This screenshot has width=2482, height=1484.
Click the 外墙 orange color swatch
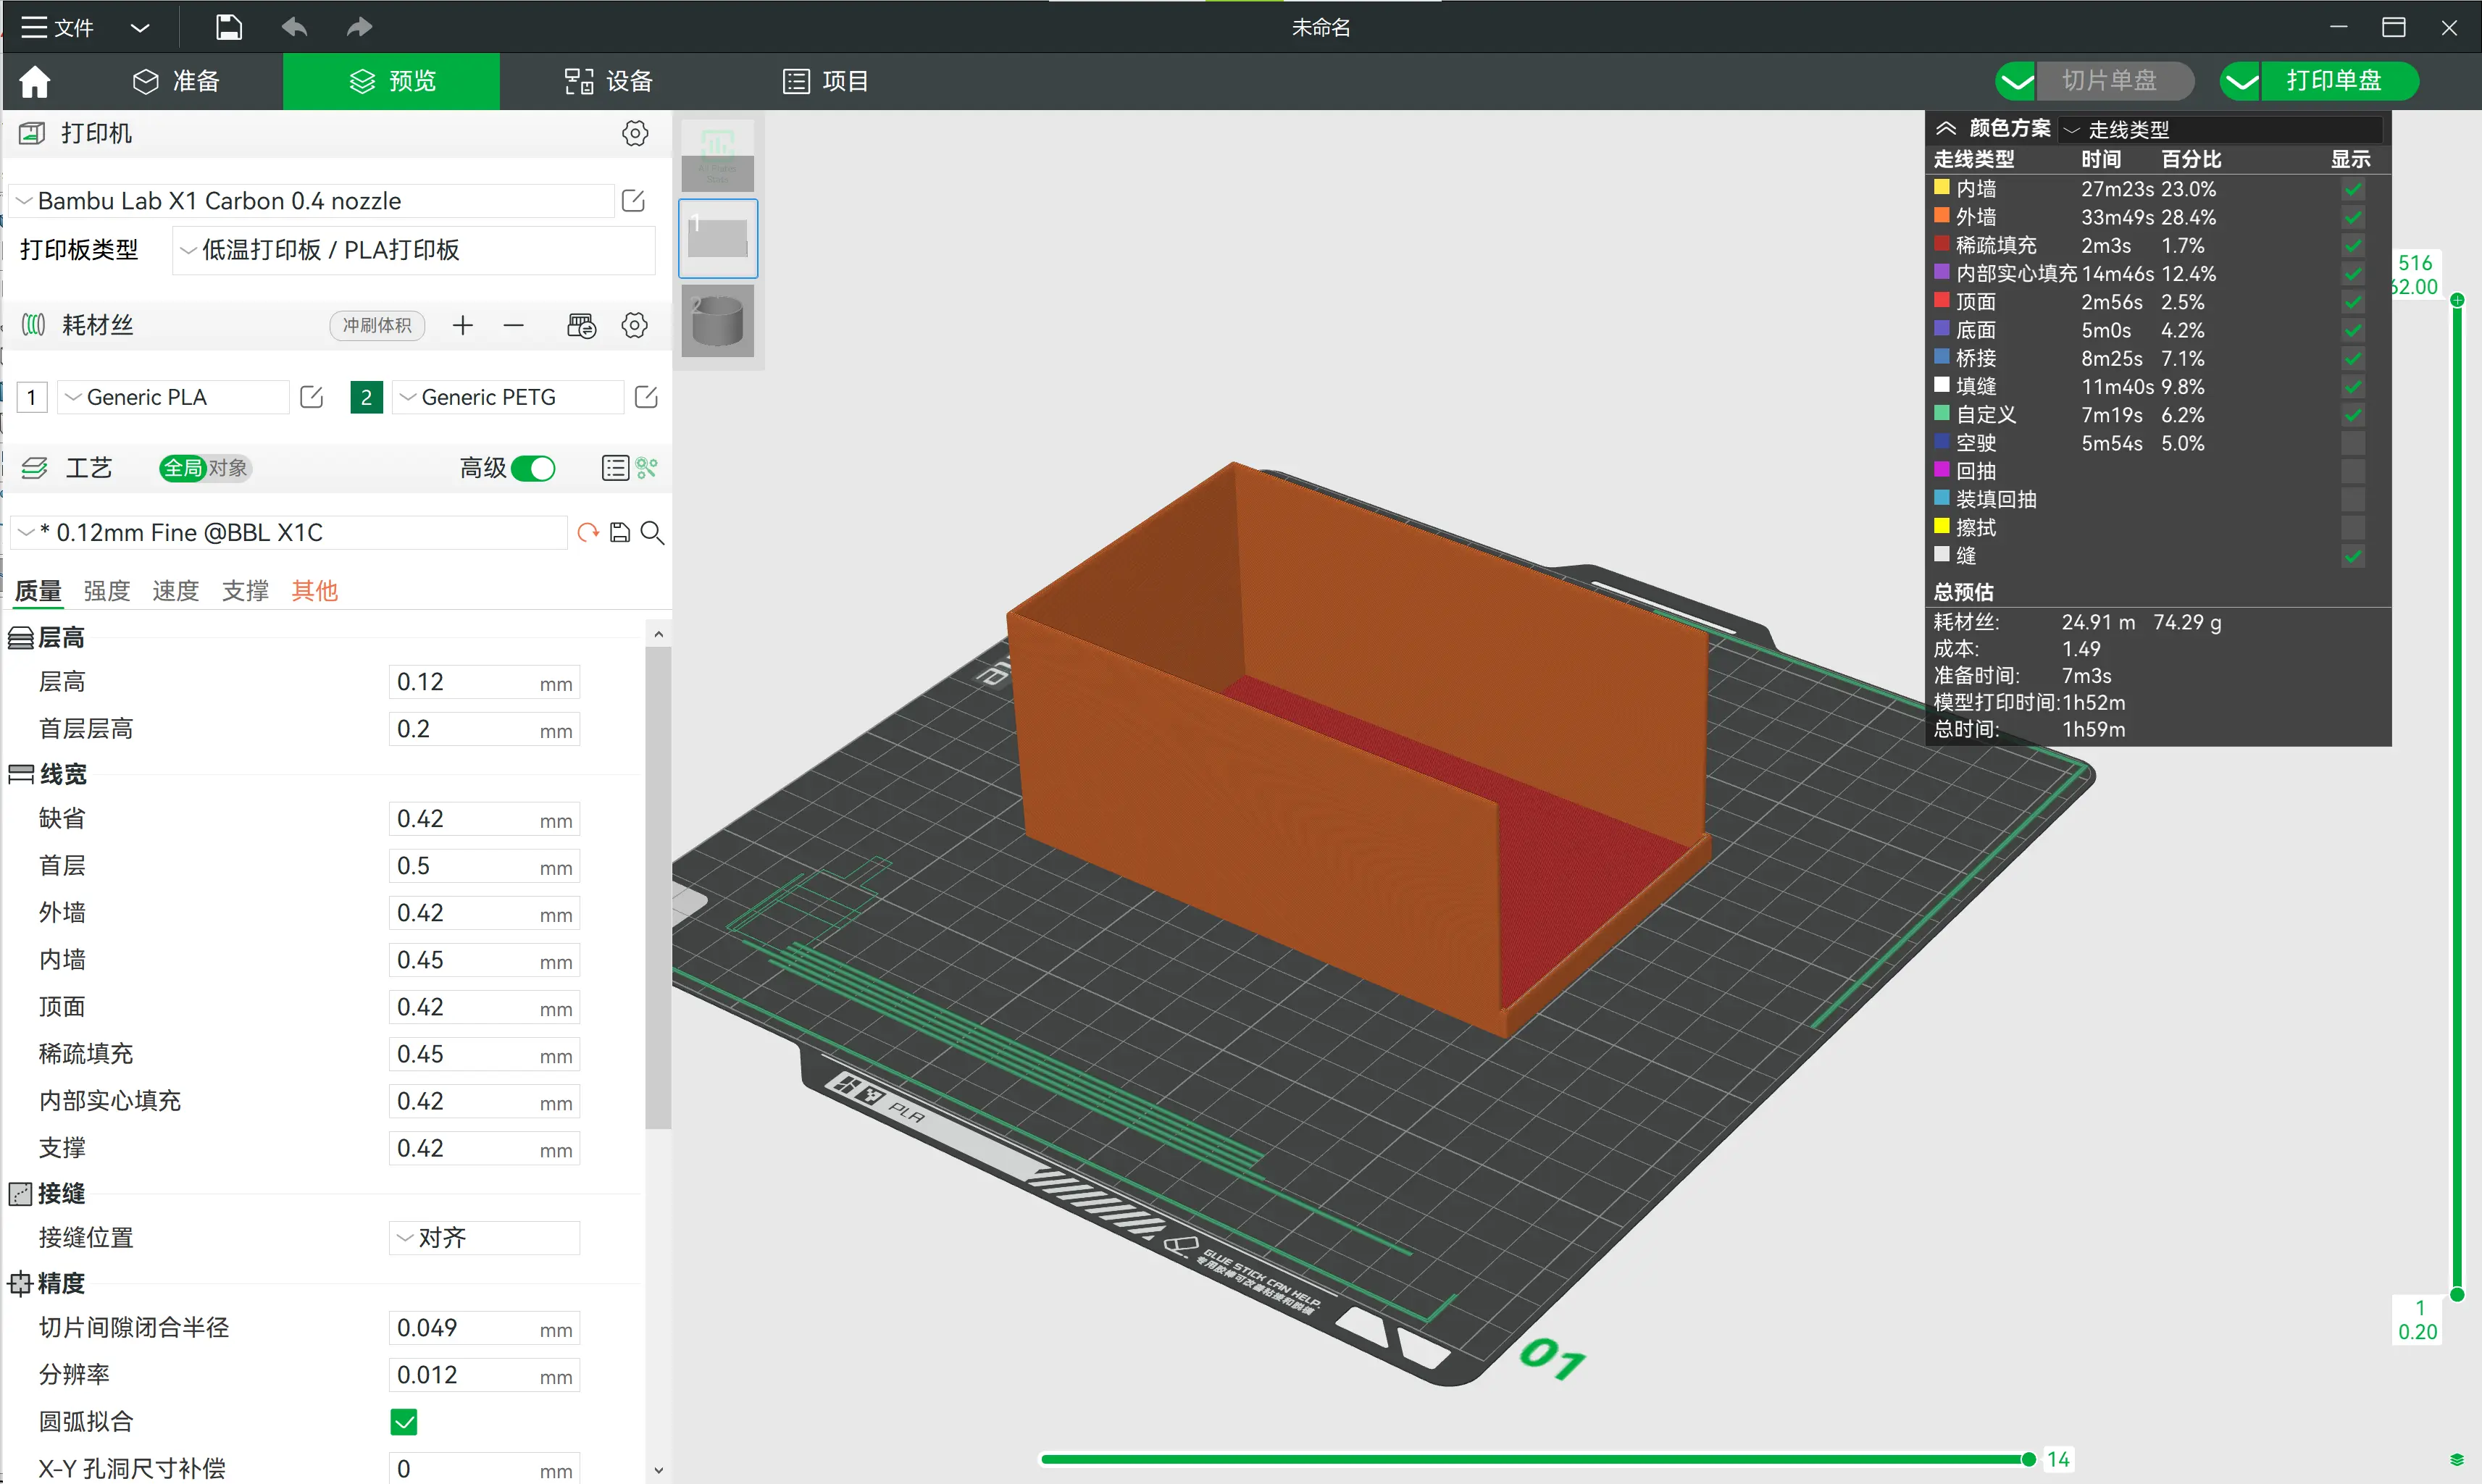1941,215
